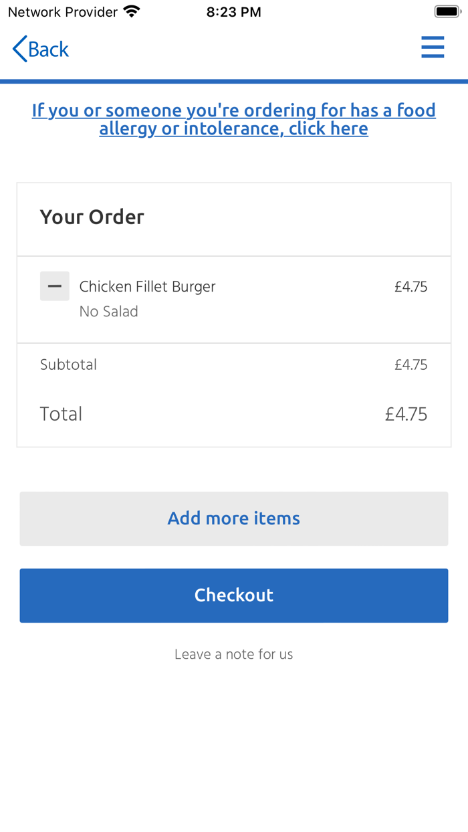Image resolution: width=468 pixels, height=832 pixels.
Task: Tap the Back text label
Action: click(49, 49)
